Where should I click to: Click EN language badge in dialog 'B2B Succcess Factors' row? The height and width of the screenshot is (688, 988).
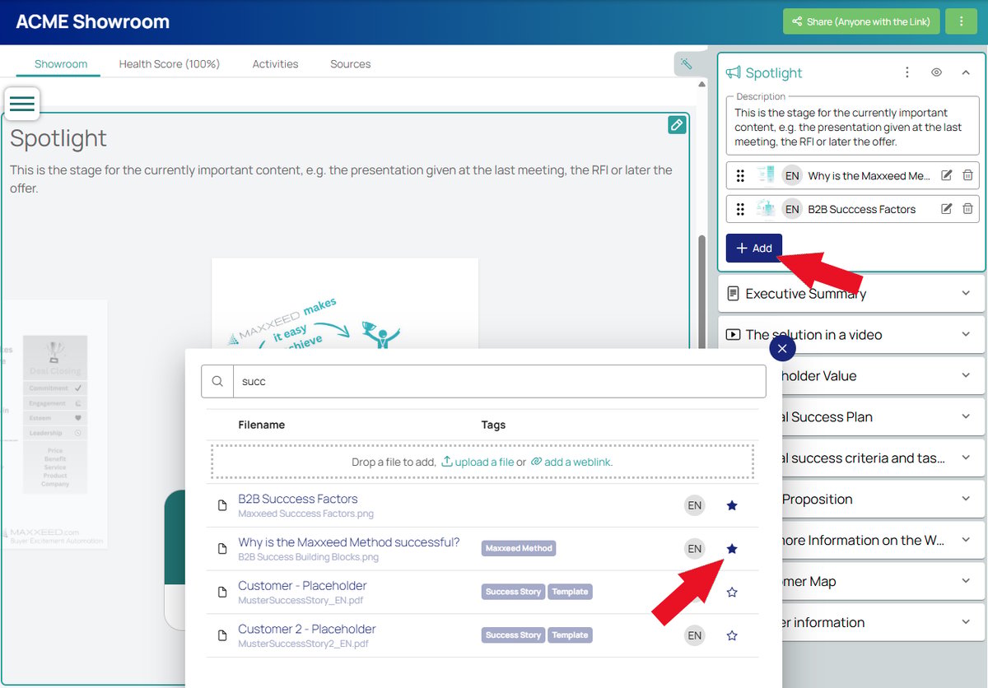[x=695, y=505]
